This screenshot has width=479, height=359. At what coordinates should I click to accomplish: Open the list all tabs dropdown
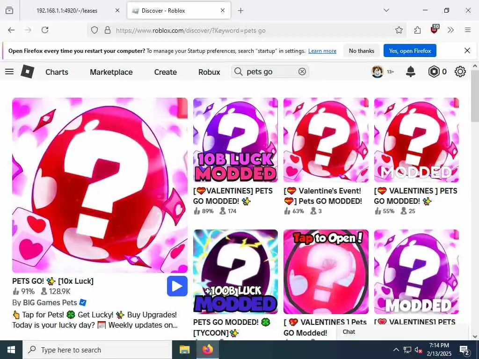tap(386, 10)
